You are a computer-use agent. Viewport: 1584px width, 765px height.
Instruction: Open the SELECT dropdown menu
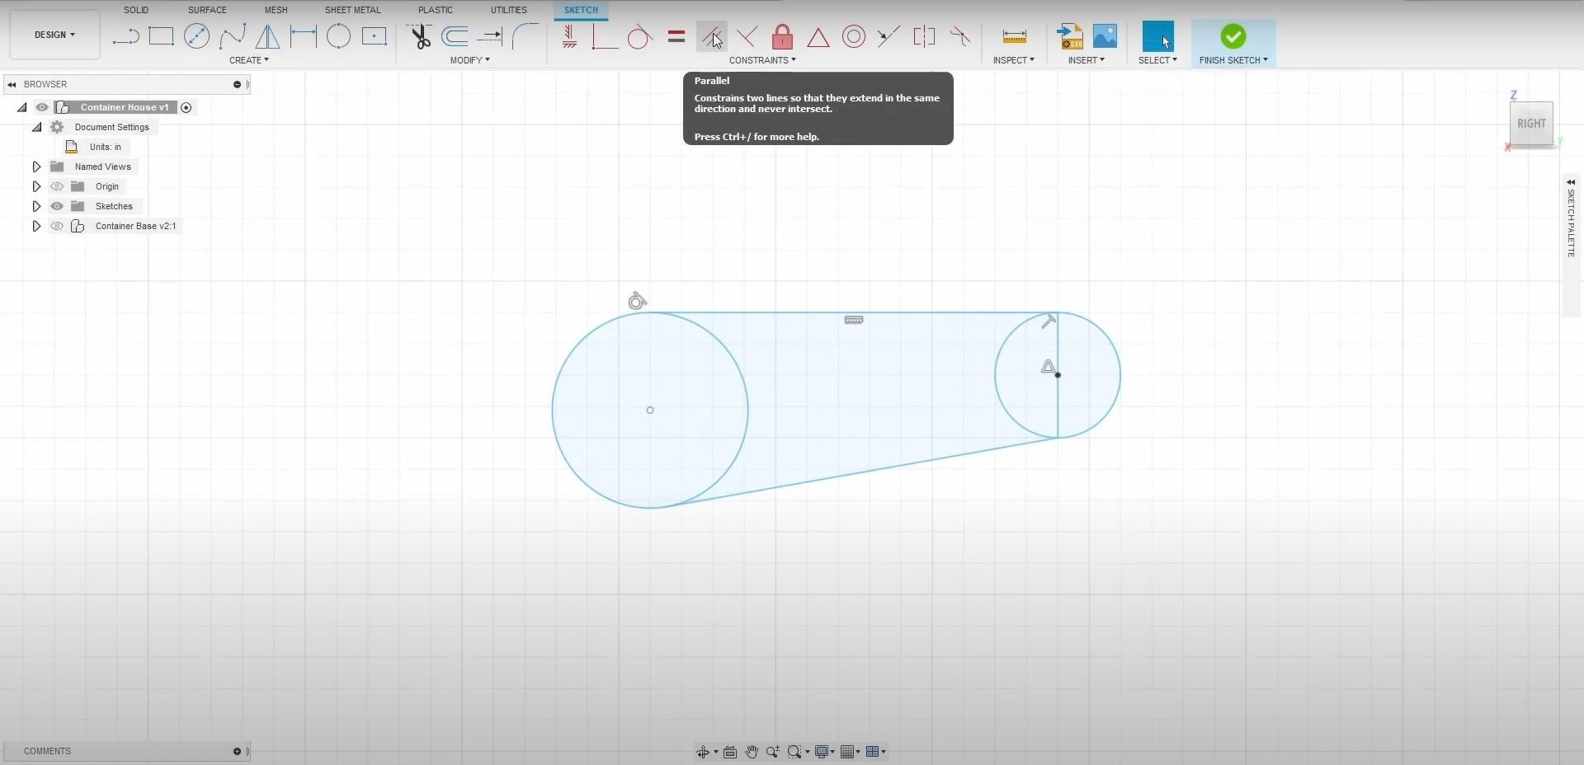(1158, 60)
